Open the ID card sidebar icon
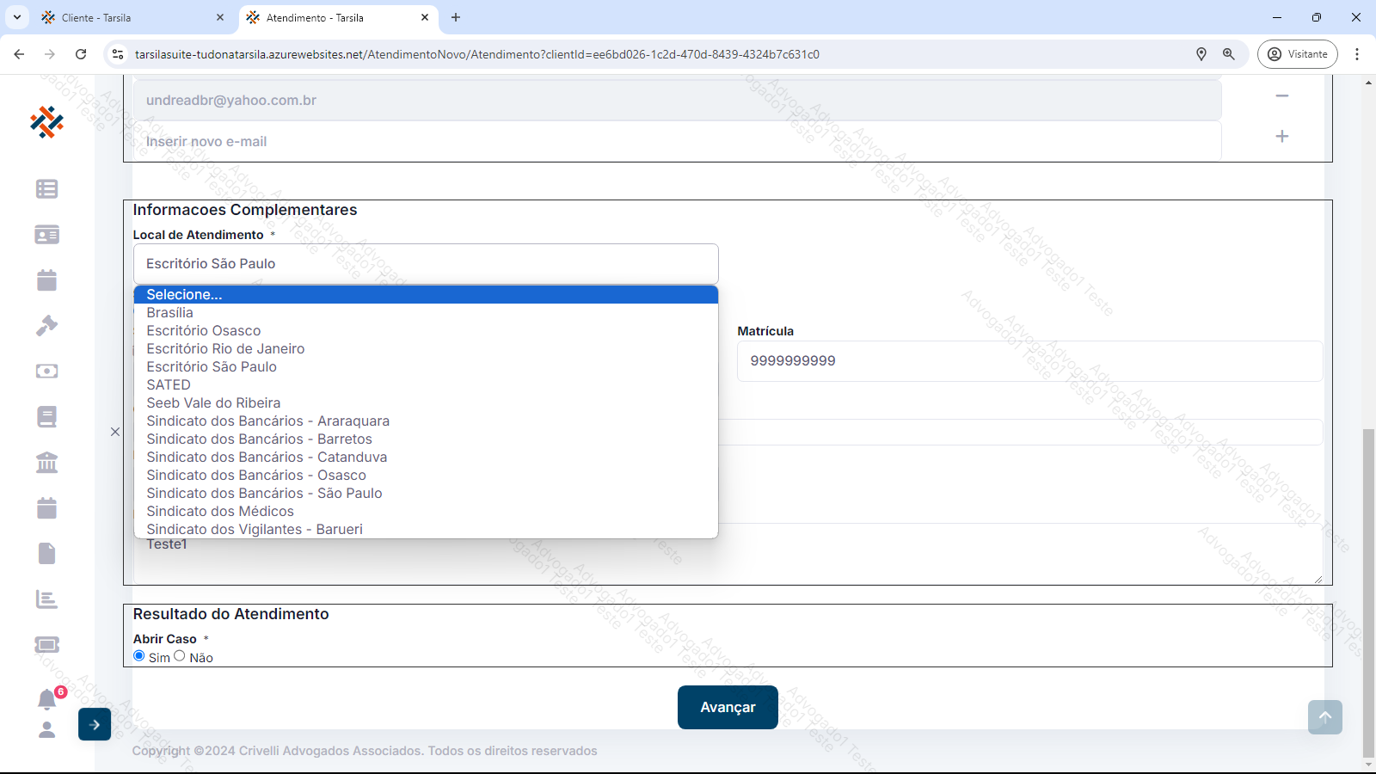 click(x=46, y=235)
